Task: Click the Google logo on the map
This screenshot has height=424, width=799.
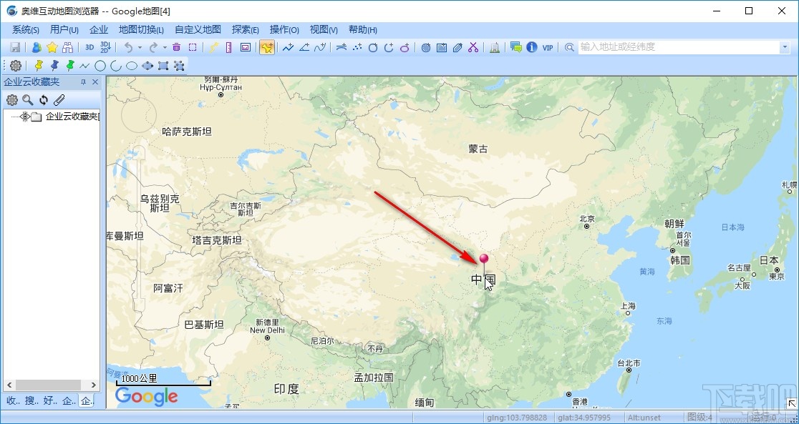Action: [x=145, y=397]
